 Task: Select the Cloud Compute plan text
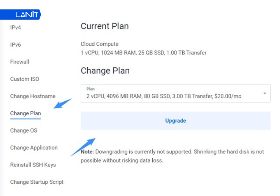coord(99,44)
